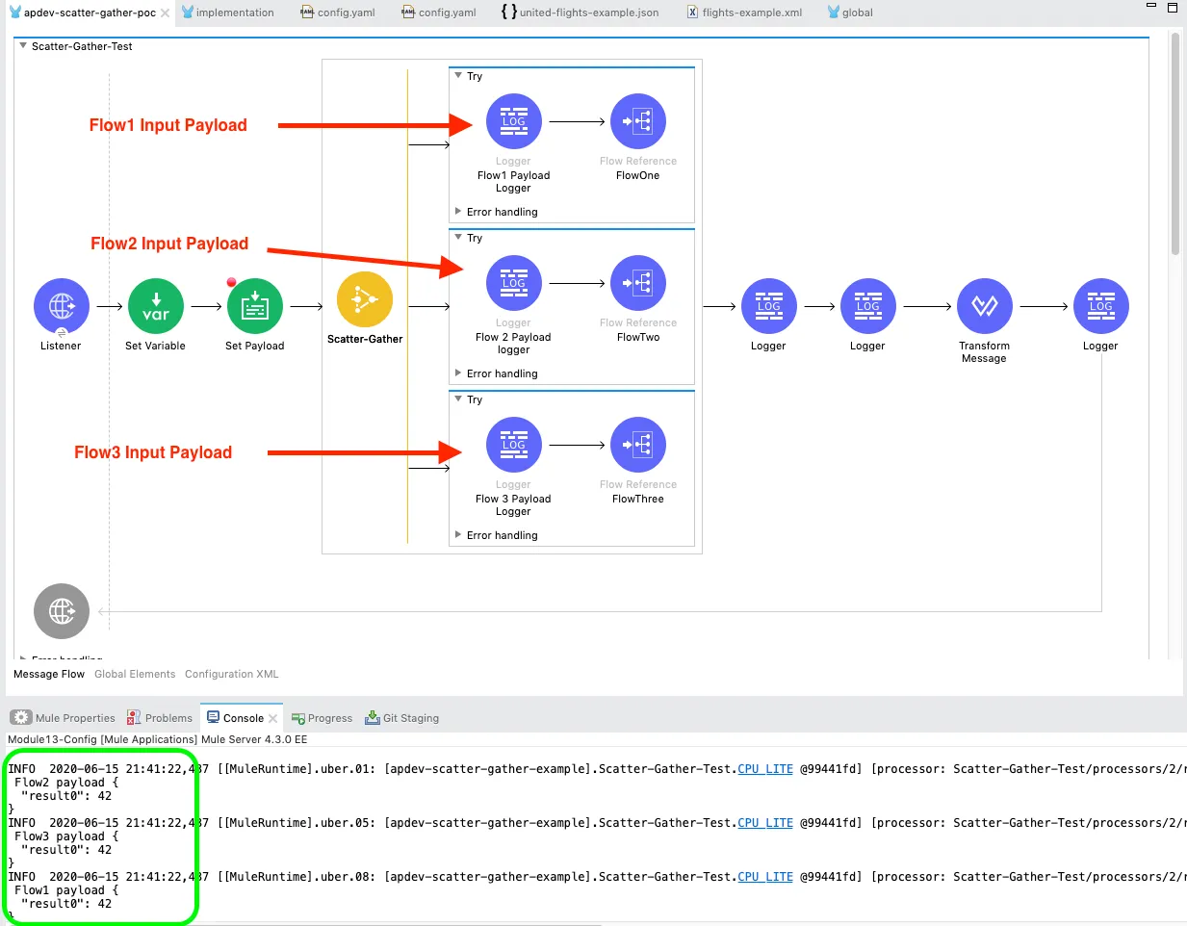Click the grey listener response globe icon
Viewport: 1187px width, 926px height.
pos(62,611)
